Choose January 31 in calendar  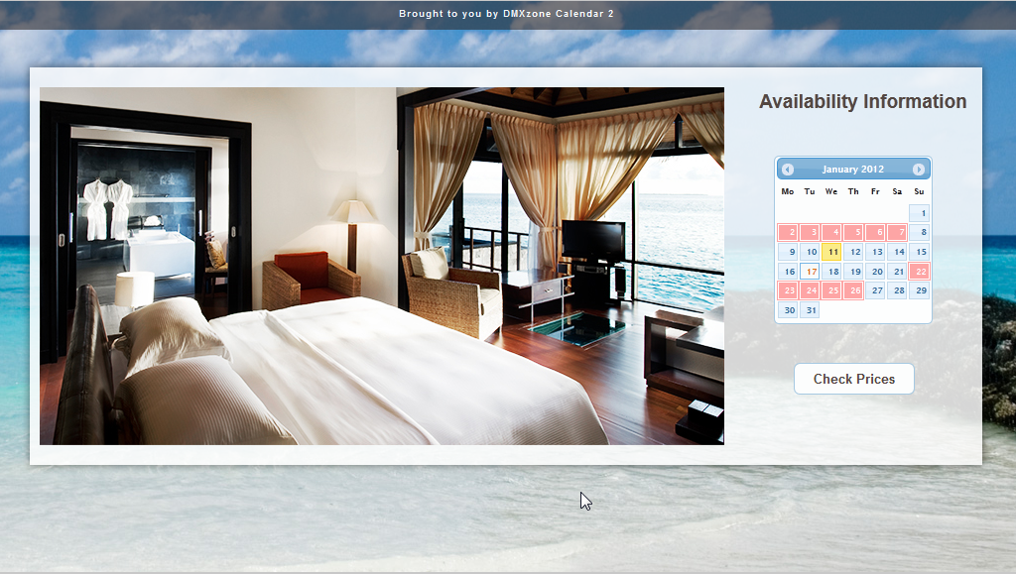point(810,310)
